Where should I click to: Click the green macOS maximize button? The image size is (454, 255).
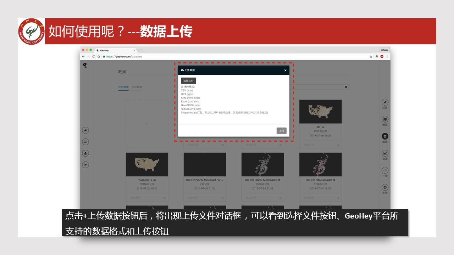91,50
